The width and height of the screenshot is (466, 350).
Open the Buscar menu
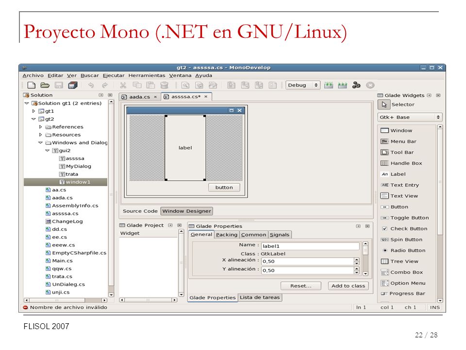[89, 76]
